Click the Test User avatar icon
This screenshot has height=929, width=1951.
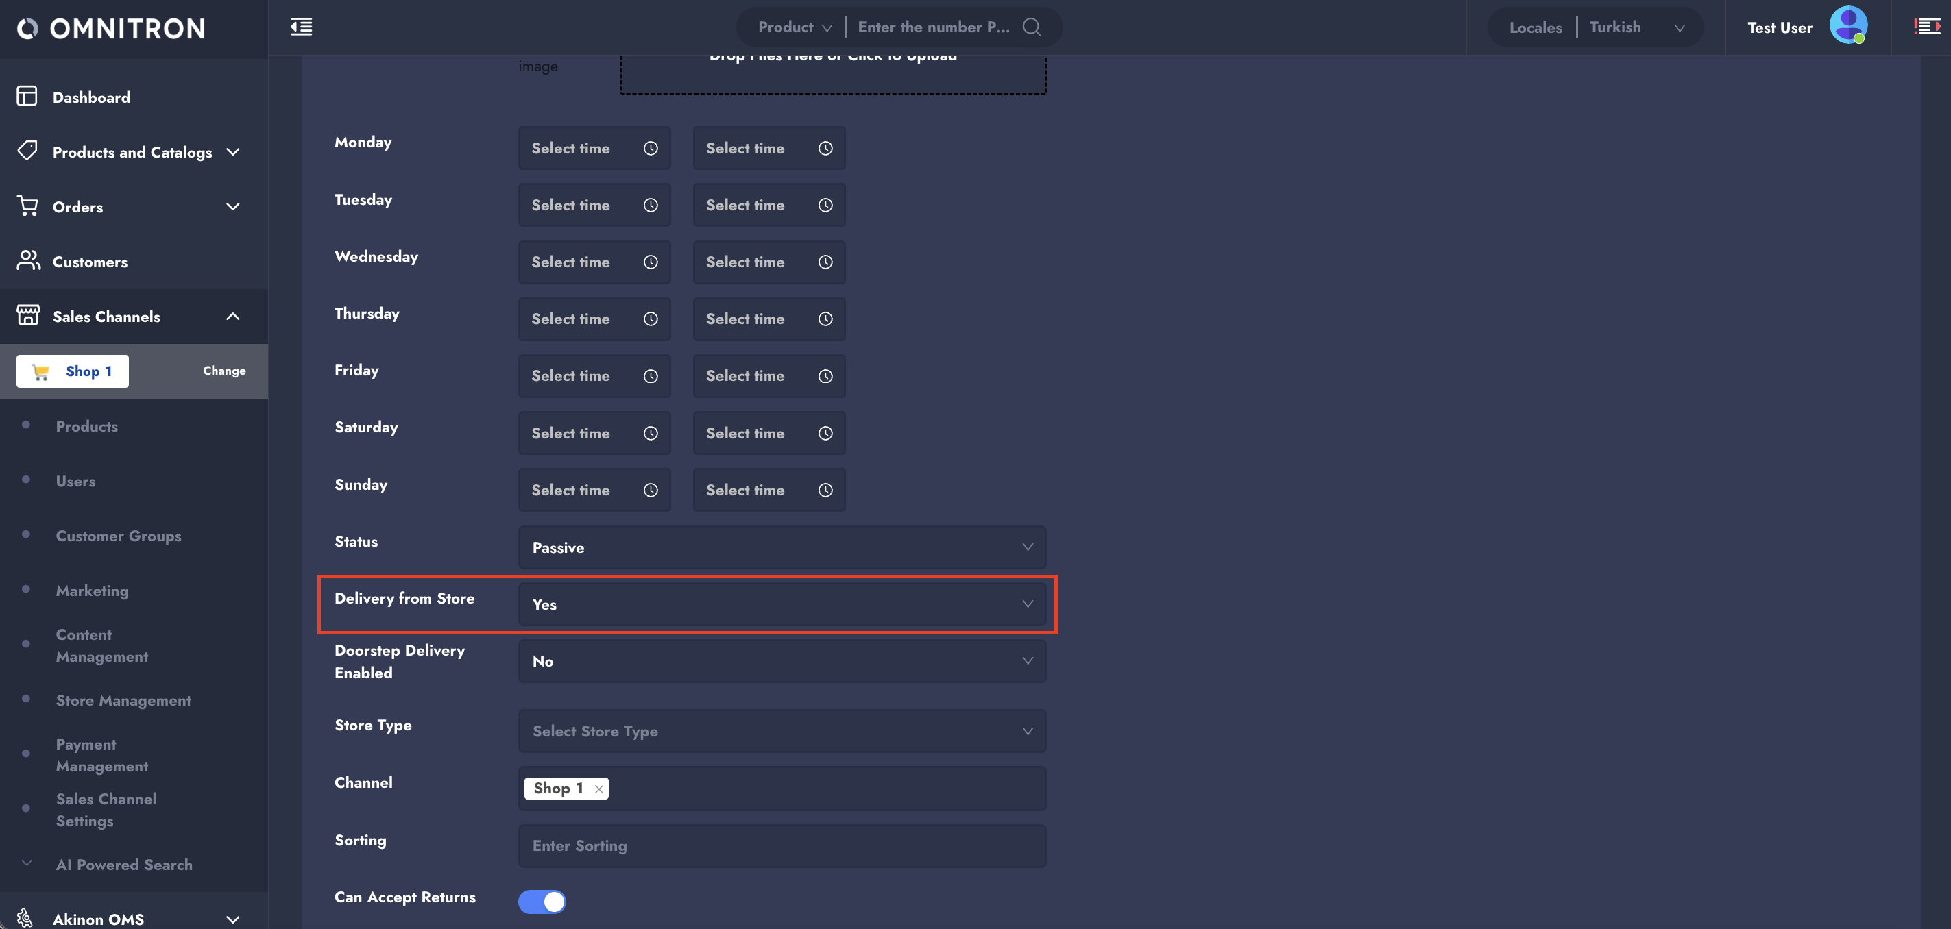(1847, 26)
